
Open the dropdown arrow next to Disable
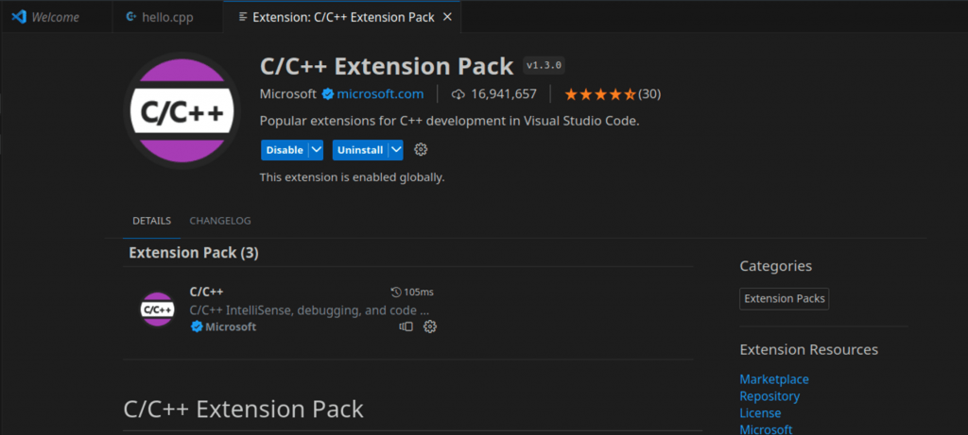tap(316, 150)
